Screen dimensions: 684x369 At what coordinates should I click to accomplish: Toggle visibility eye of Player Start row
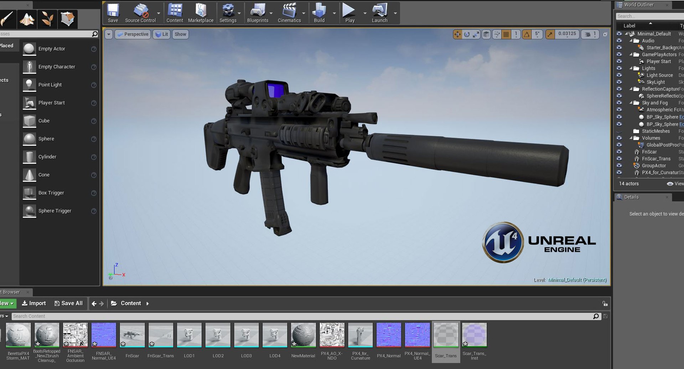tap(619, 61)
